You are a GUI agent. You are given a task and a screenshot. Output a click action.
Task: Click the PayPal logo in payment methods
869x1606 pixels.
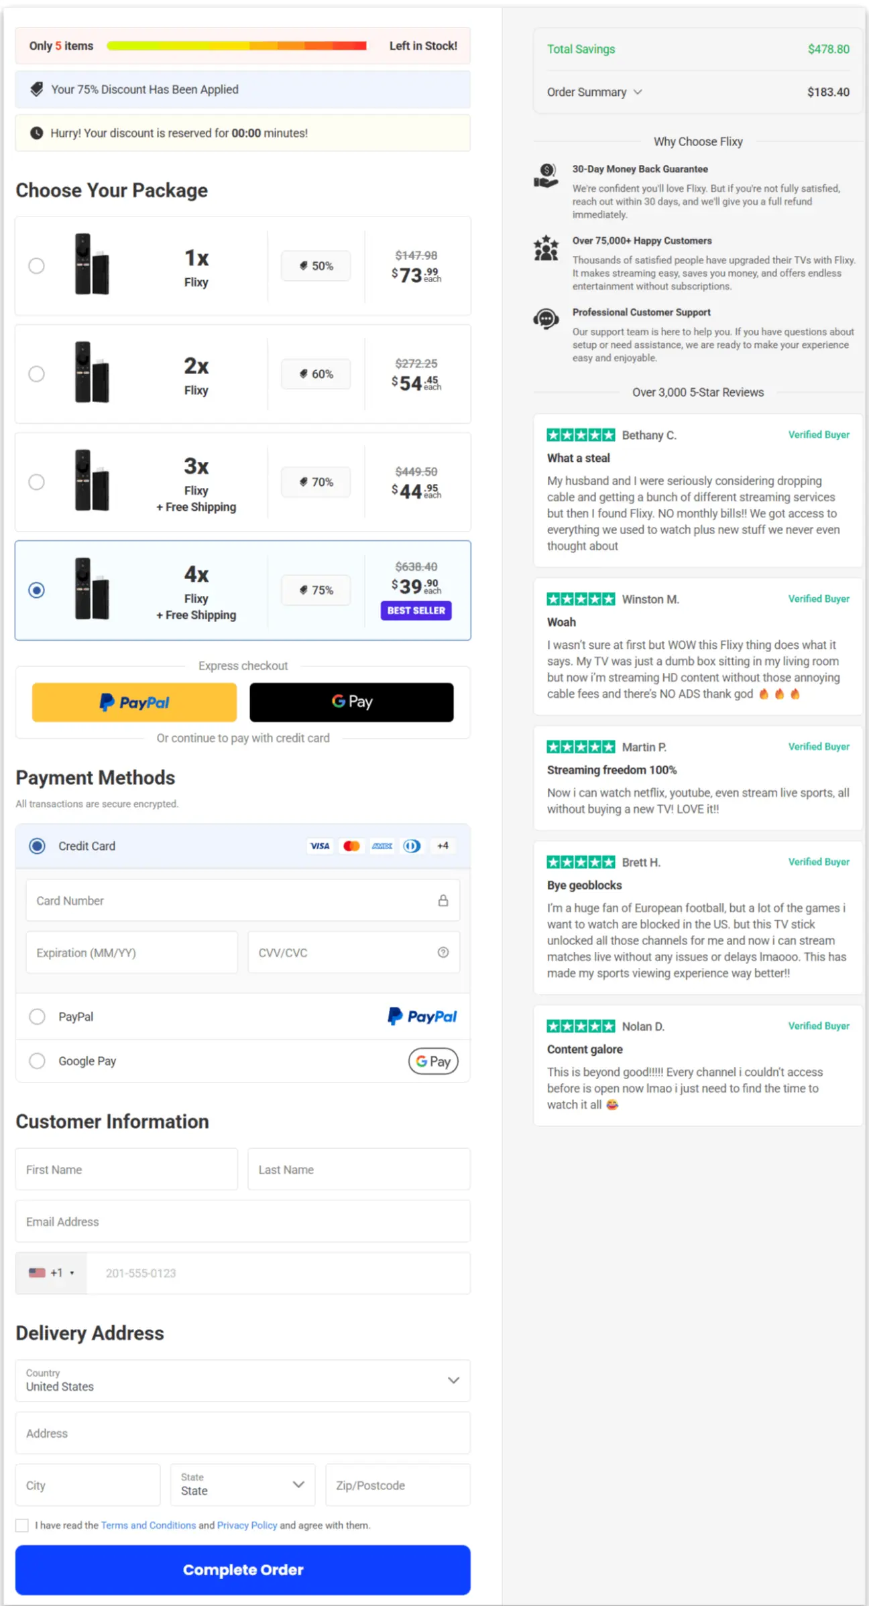pos(422,1016)
